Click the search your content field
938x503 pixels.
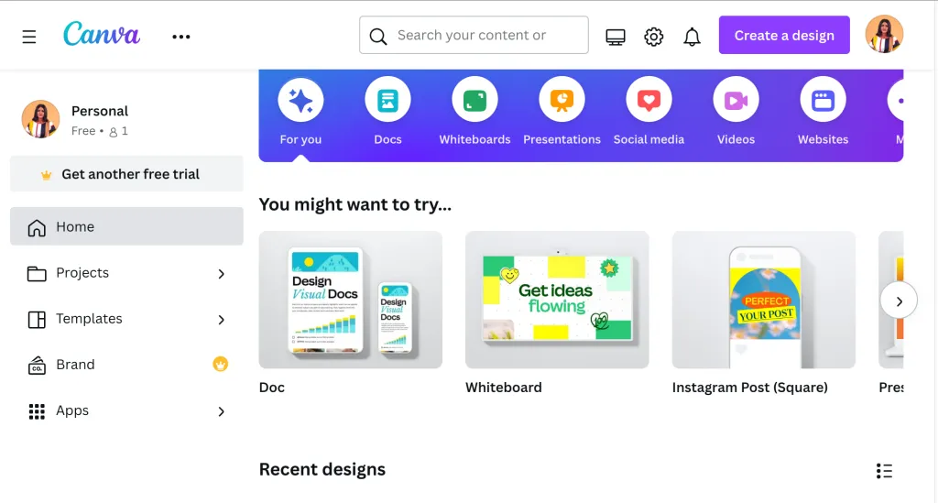tap(474, 36)
